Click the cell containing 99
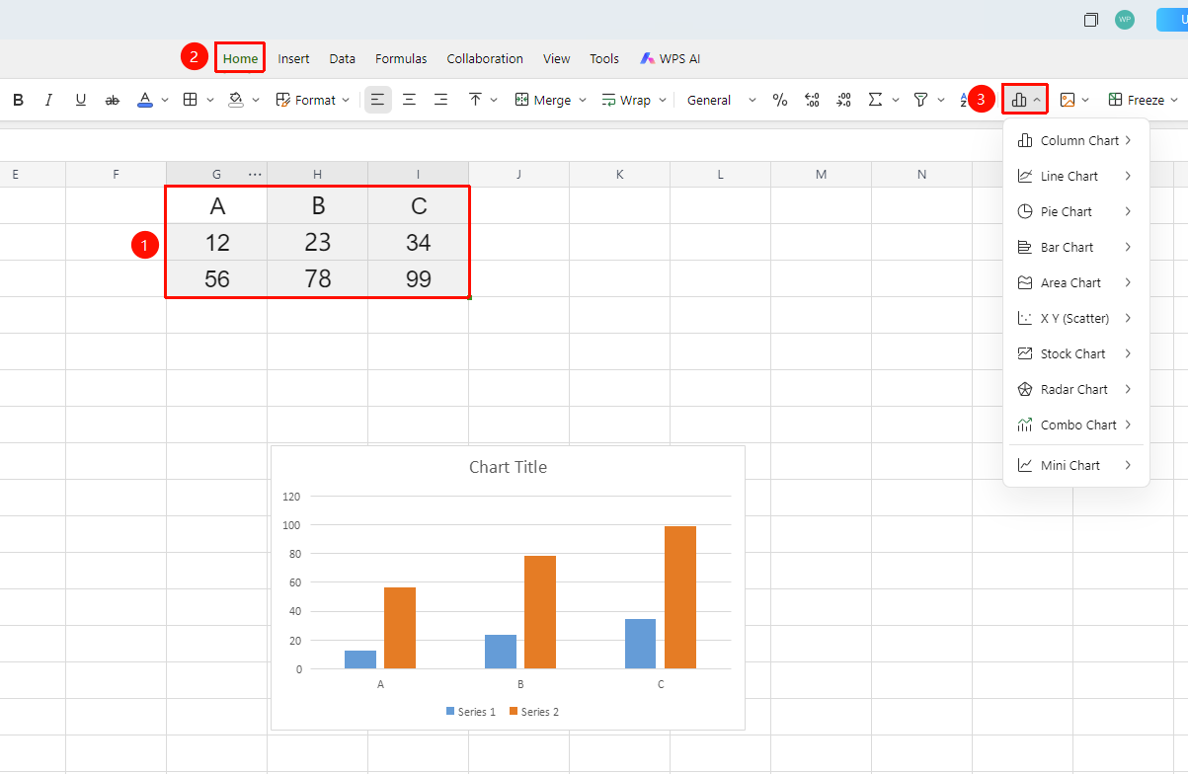Image resolution: width=1188 pixels, height=774 pixels. pyautogui.click(x=418, y=279)
